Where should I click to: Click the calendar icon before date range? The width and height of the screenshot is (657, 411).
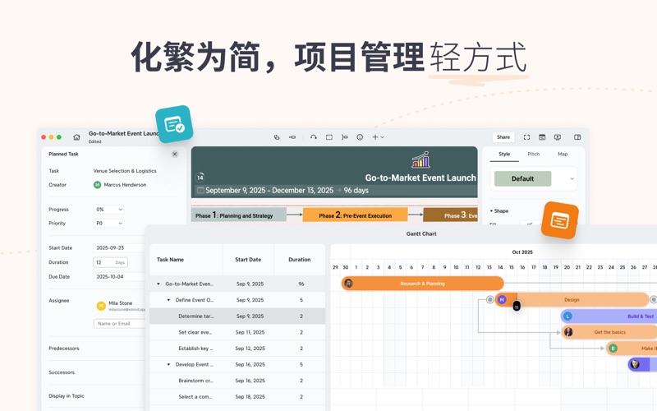click(200, 191)
